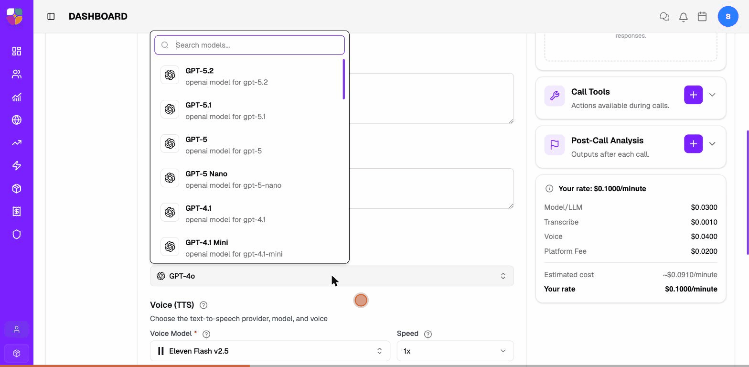This screenshot has width=749, height=367.
Task: Open the users icon in sidebar
Action: (17, 74)
